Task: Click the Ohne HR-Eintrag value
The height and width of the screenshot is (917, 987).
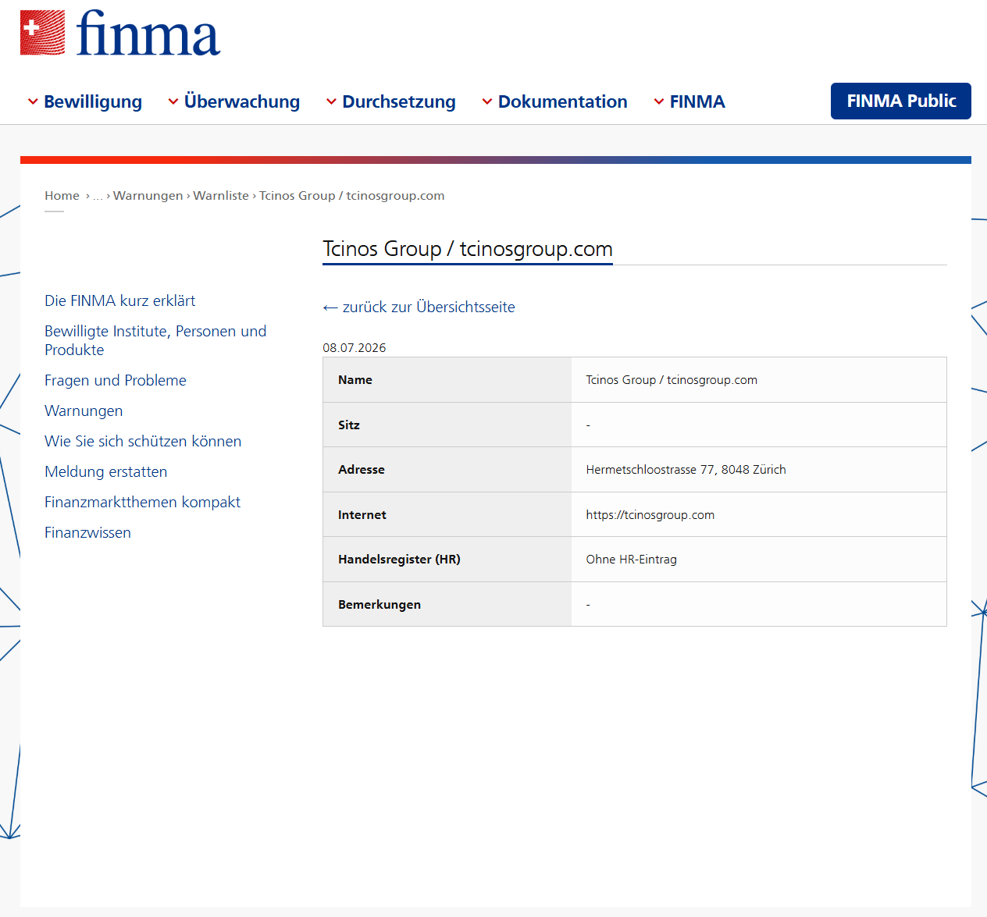Action: point(631,560)
